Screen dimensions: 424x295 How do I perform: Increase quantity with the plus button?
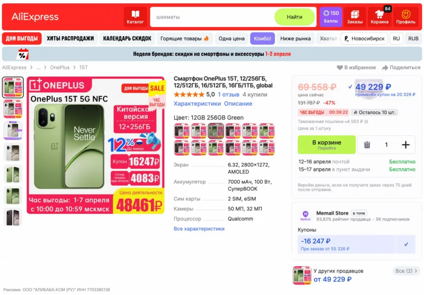[x=405, y=145]
